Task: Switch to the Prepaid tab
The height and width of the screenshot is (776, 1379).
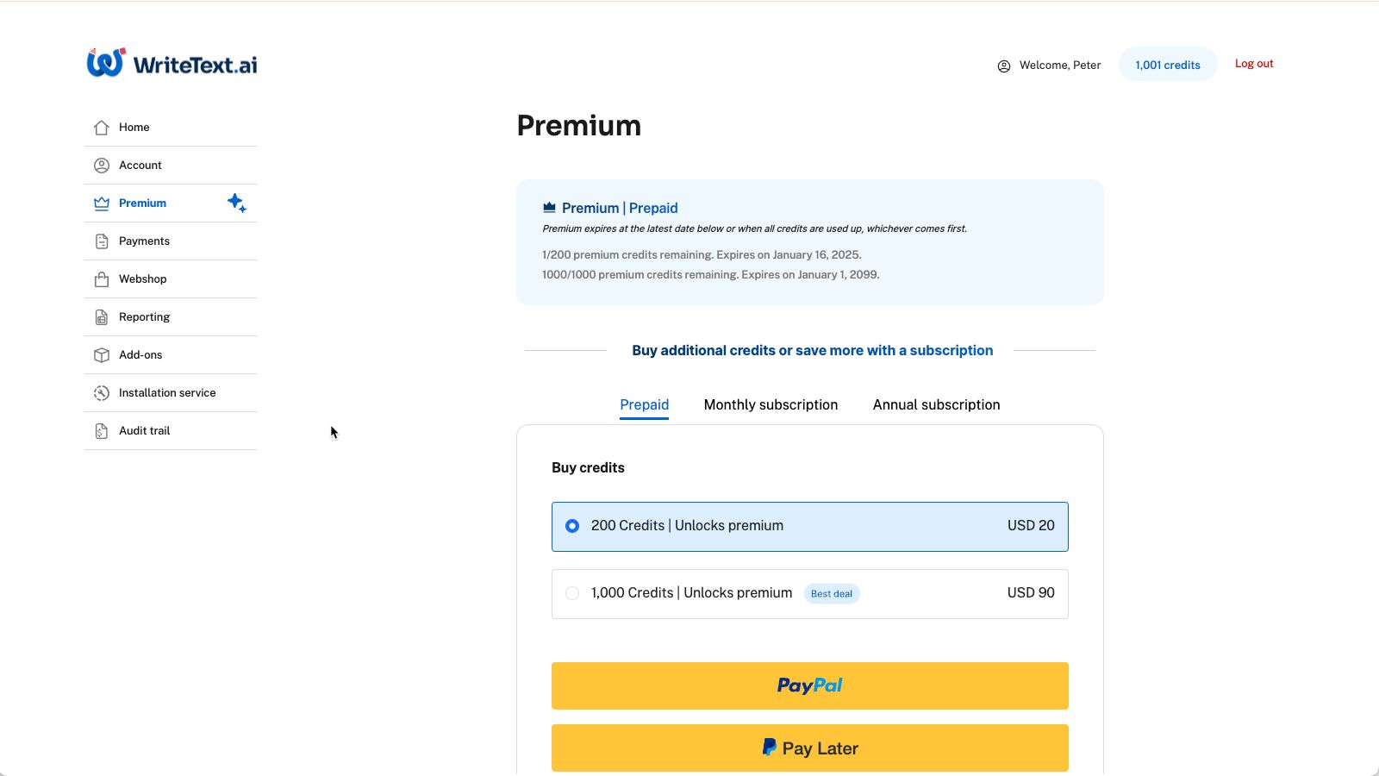Action: point(644,405)
